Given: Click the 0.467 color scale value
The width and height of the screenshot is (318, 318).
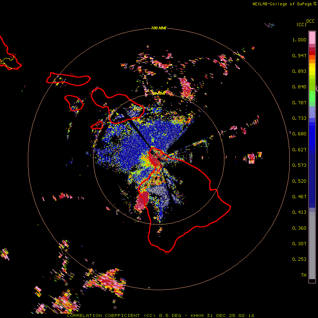Looking at the screenshot, I should 299,197.
